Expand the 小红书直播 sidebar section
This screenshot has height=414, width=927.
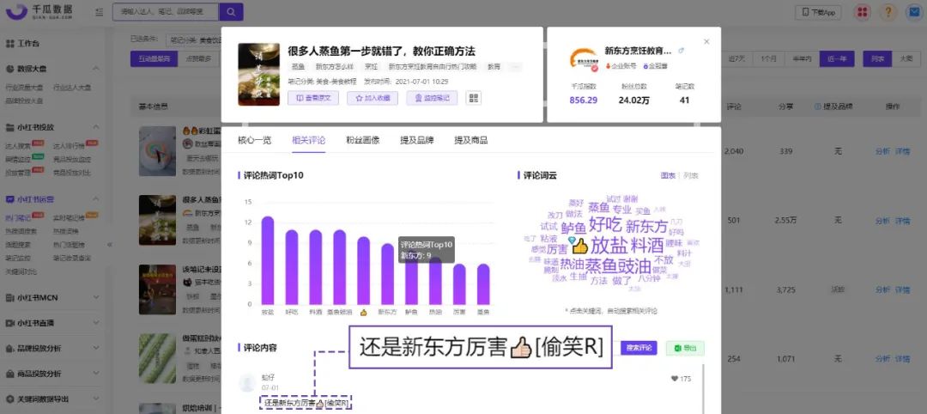(x=96, y=323)
